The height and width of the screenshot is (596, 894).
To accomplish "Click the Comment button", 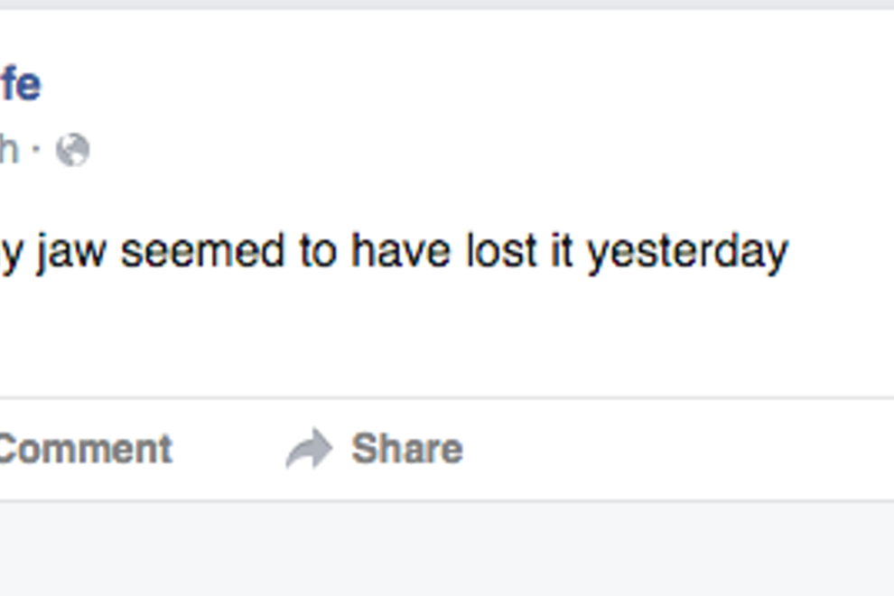I will 85,450.
